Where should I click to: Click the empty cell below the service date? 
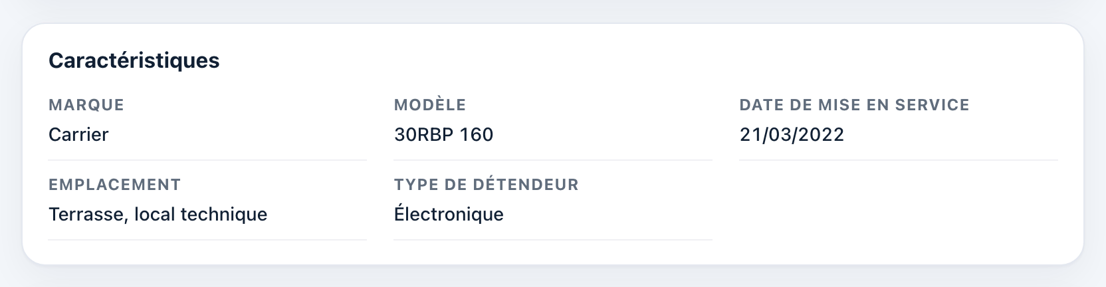(x=899, y=206)
